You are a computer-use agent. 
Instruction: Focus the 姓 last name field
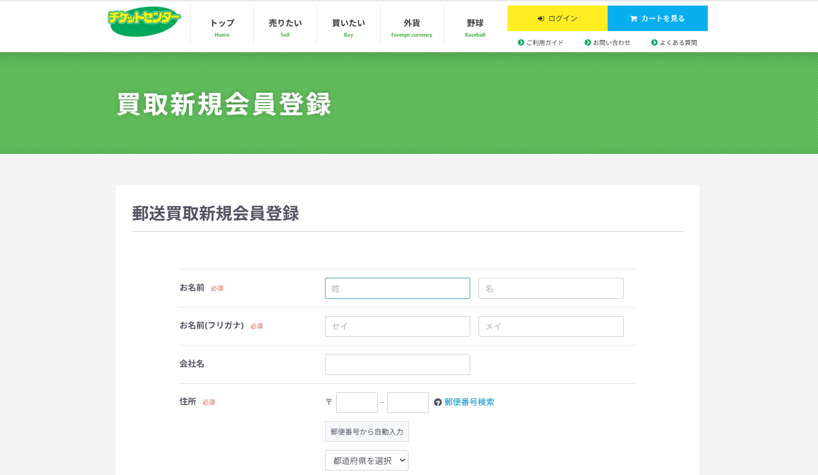tap(397, 288)
